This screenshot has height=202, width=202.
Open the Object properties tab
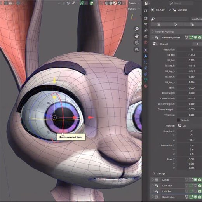point(146,50)
